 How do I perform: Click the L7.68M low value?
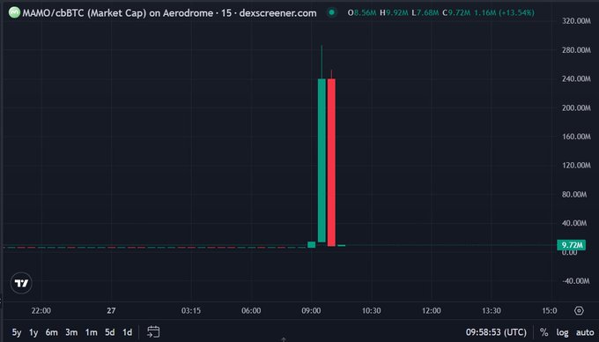click(x=425, y=13)
